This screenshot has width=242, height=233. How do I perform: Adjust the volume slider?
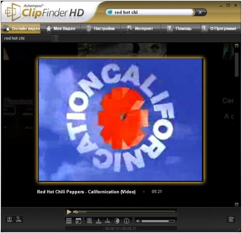tap(158, 221)
